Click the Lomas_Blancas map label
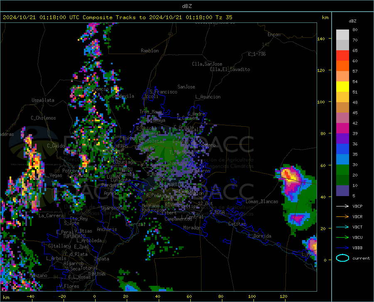Viewport: 374px width, 302px height. coord(262,201)
